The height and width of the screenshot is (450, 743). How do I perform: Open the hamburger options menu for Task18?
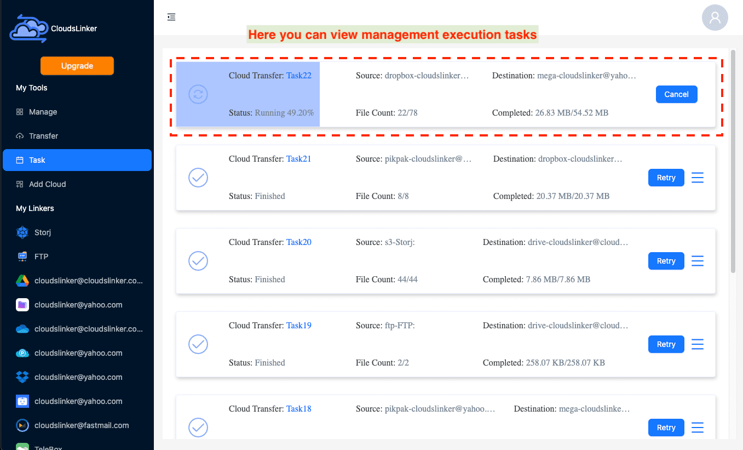(x=697, y=428)
